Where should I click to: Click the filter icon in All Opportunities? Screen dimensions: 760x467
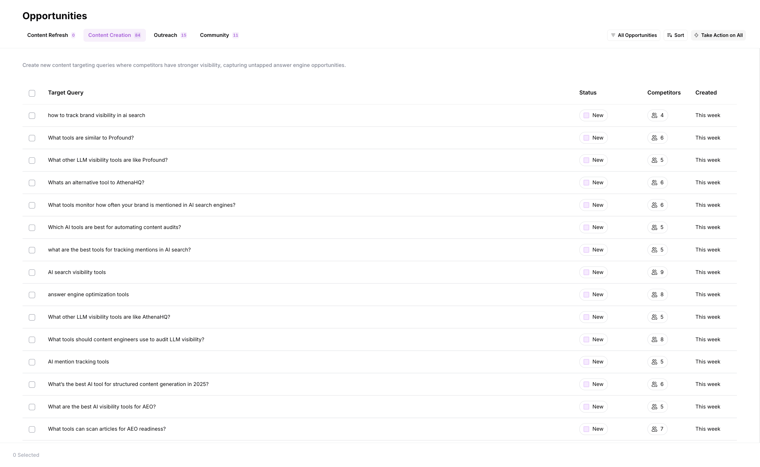613,35
